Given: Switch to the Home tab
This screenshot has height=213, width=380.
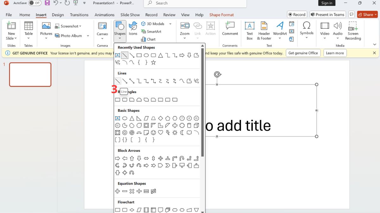Looking at the screenshot, I should click(25, 15).
